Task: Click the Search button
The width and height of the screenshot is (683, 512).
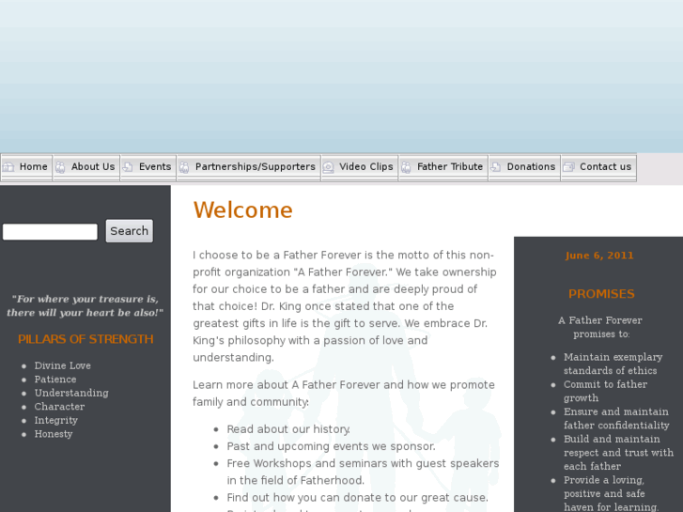Action: coord(130,231)
